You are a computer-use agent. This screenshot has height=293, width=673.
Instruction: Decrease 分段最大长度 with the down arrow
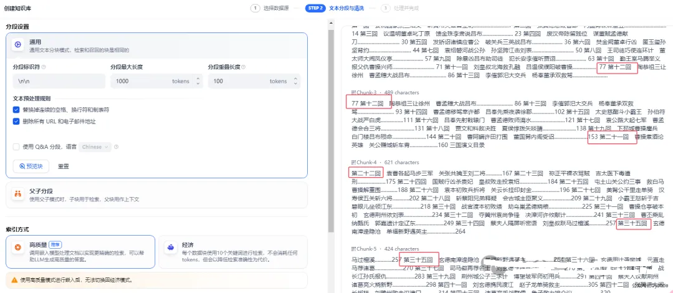click(x=198, y=84)
